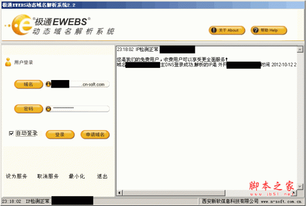
Task: Click the 西安新软信息科技有限公司 status text
Action: pos(230,201)
